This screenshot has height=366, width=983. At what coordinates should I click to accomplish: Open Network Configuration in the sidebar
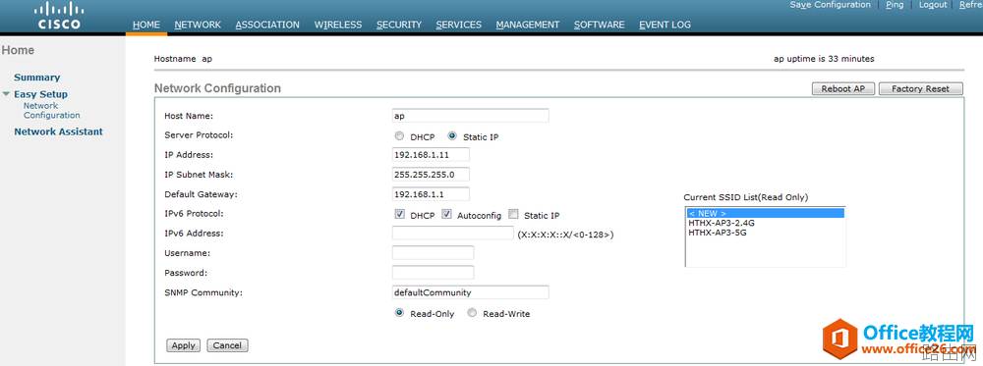pyautogui.click(x=51, y=111)
